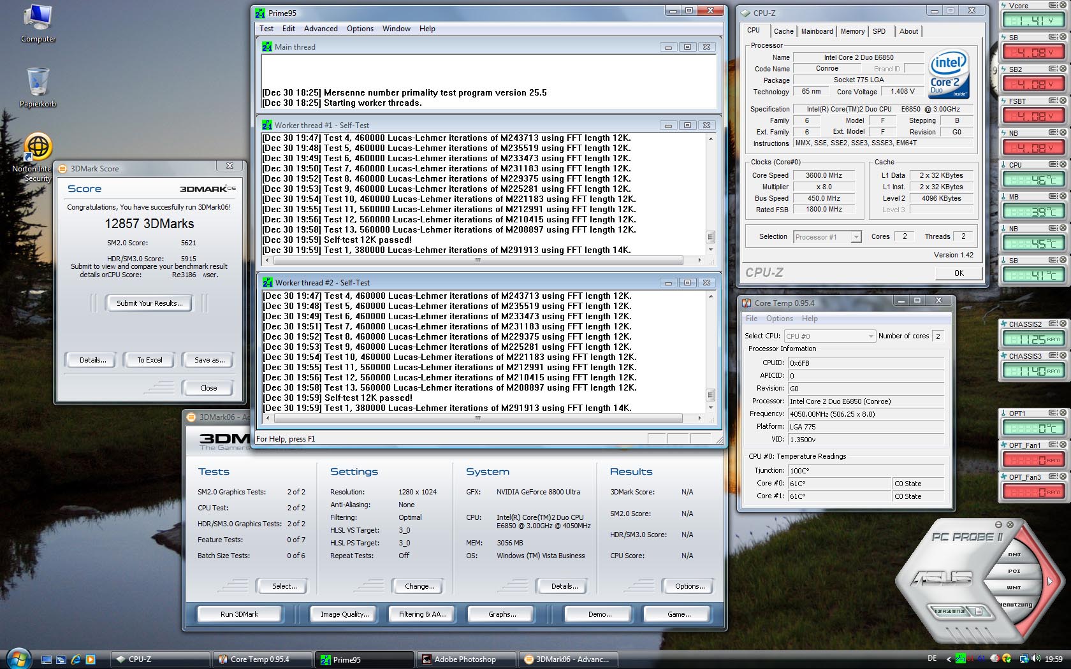
Task: Show hidden tray icons arrow
Action: coord(949,659)
